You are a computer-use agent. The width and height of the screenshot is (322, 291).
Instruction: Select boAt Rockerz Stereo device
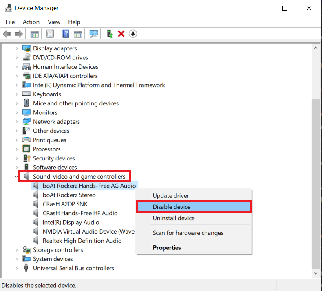69,195
